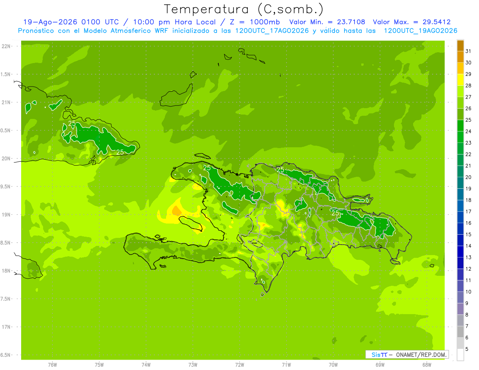Select the "Valor Min. = 23.7108" value
Screen dimensions: 479x370
pyautogui.click(x=327, y=22)
